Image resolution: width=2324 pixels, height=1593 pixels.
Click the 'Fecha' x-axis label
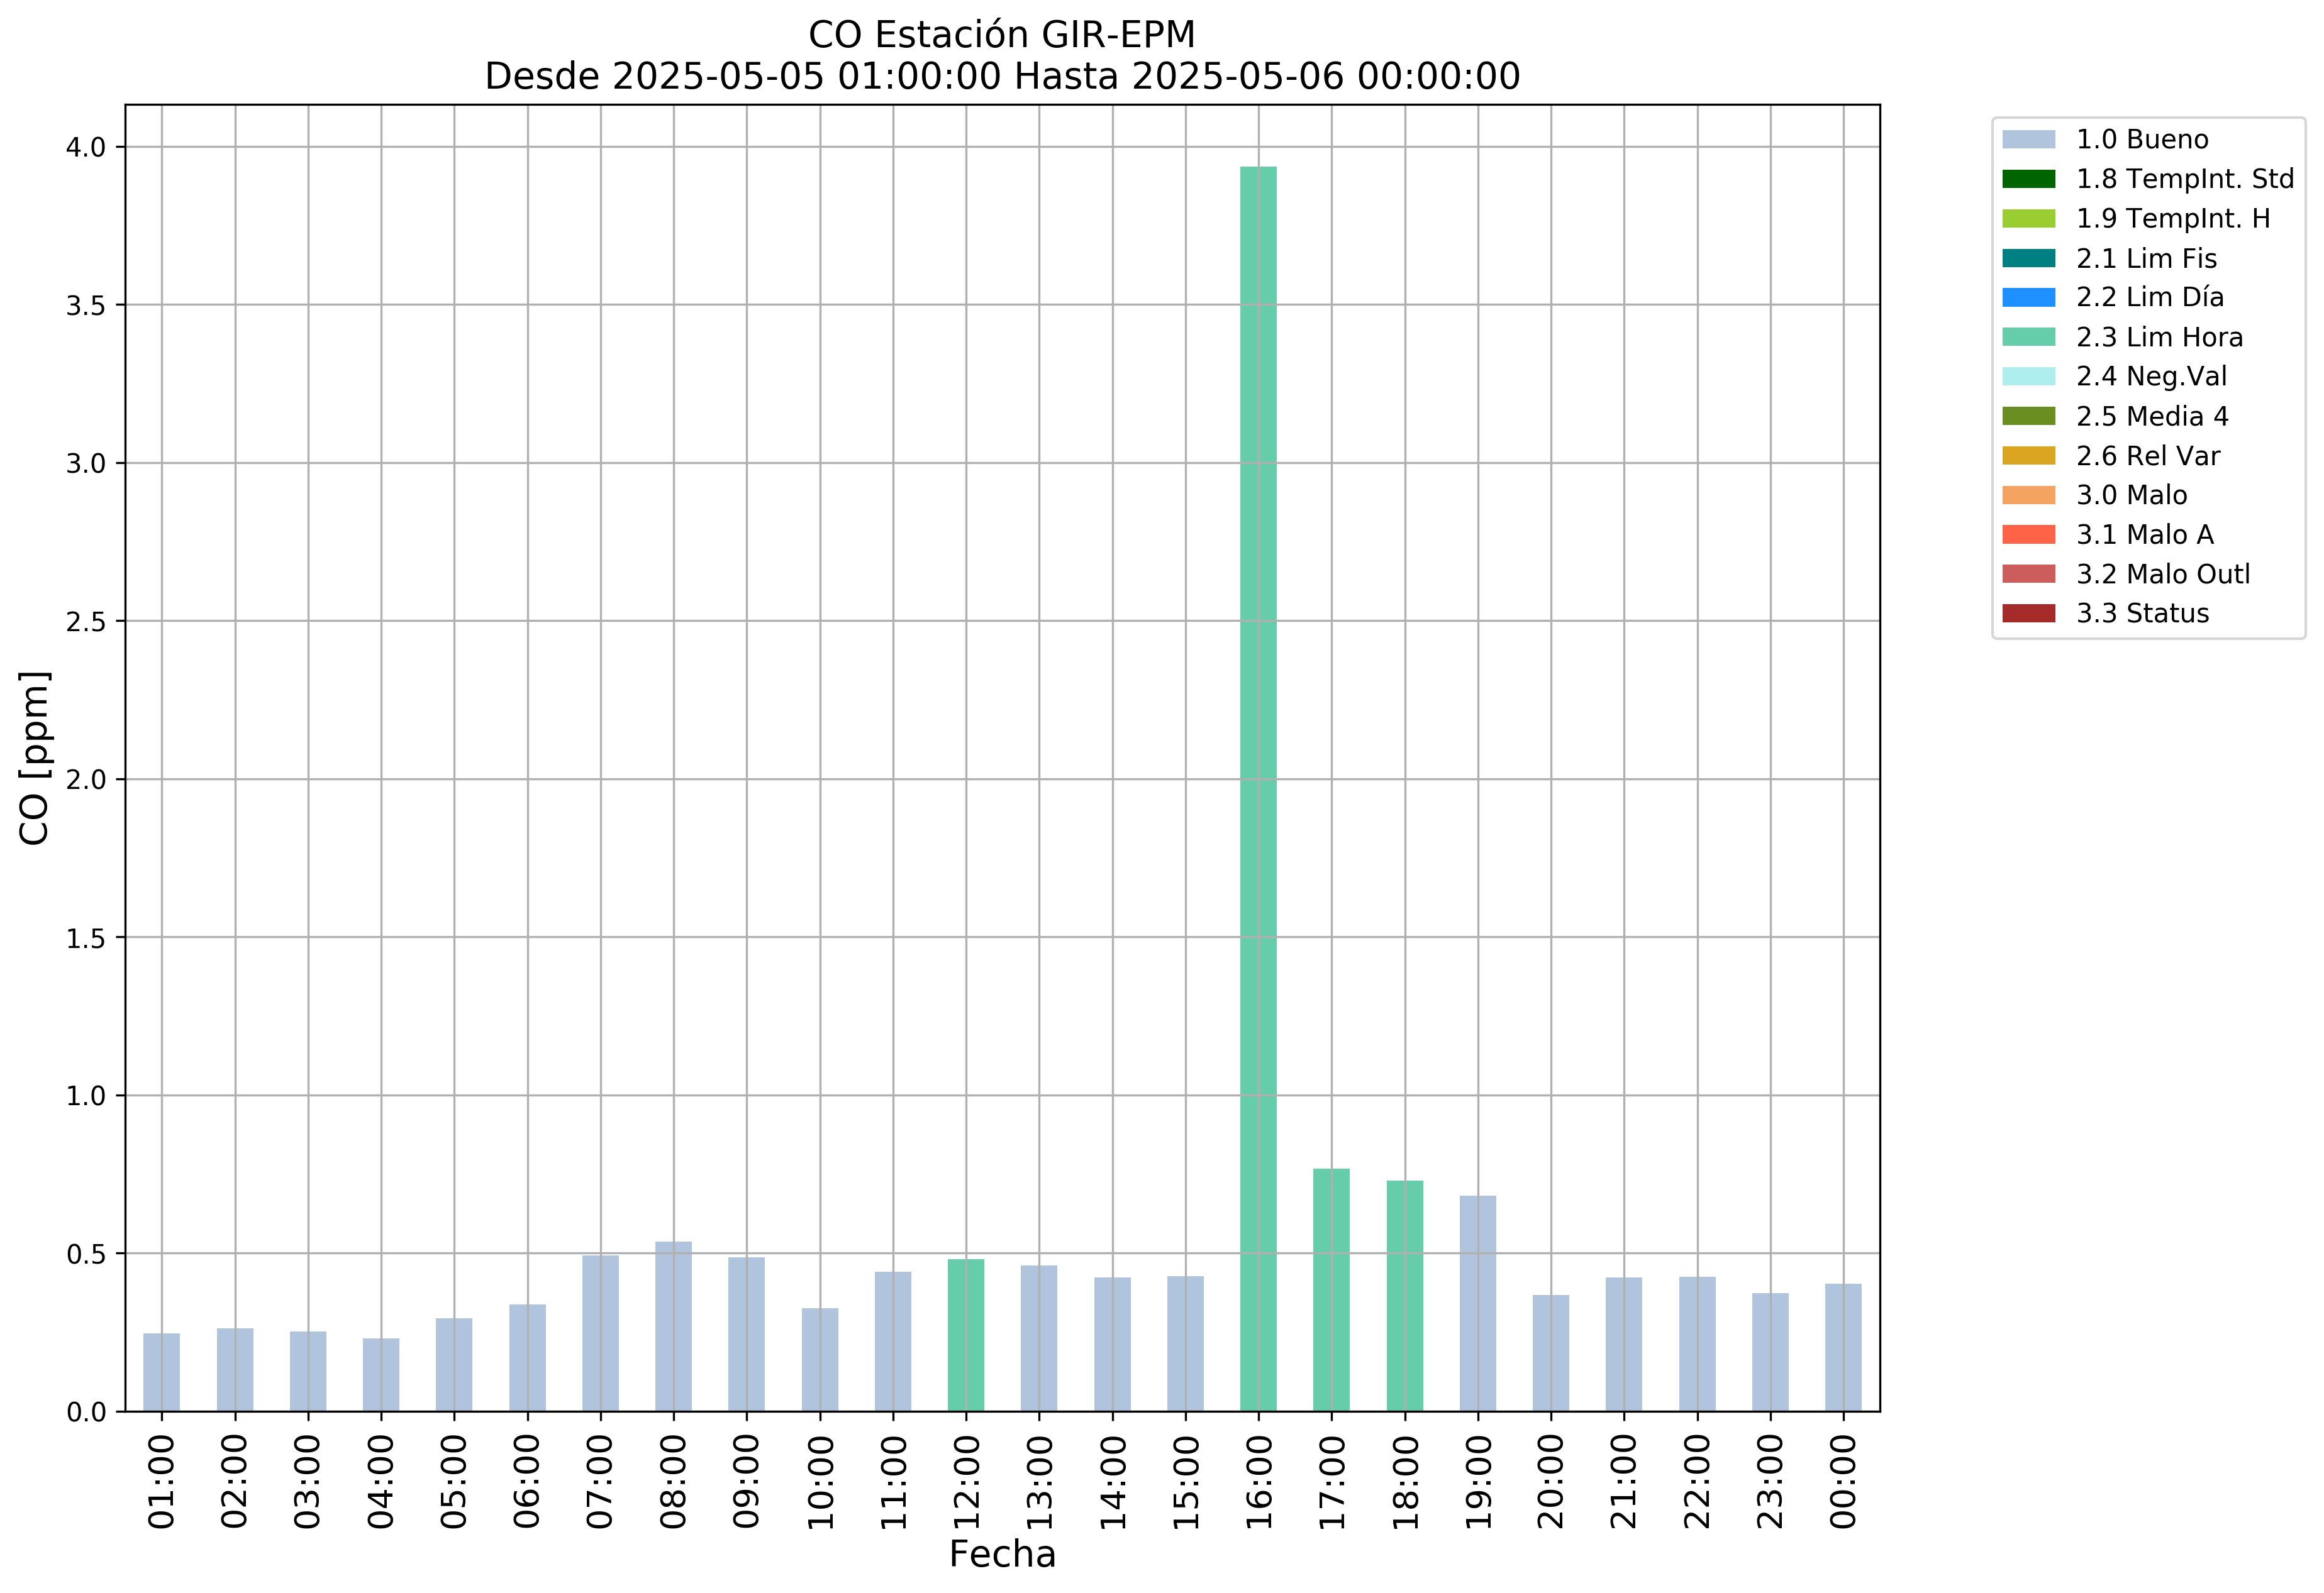pos(1002,1555)
